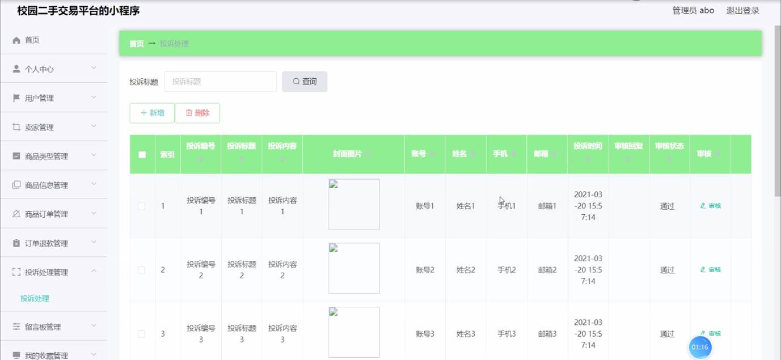
Task: Click the 新增 add button
Action: pyautogui.click(x=152, y=113)
